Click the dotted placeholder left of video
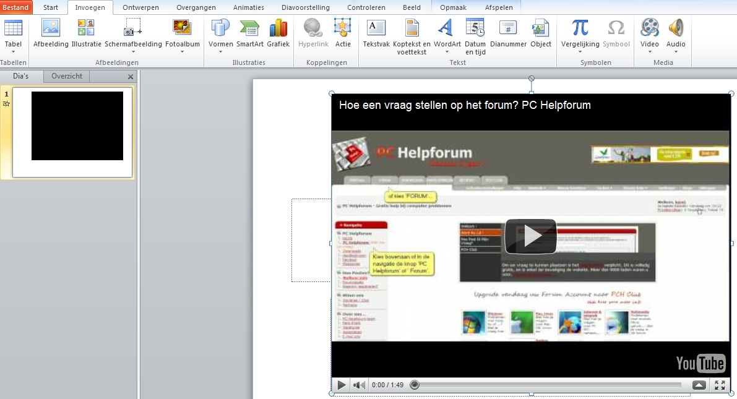The width and height of the screenshot is (737, 399). (x=311, y=240)
